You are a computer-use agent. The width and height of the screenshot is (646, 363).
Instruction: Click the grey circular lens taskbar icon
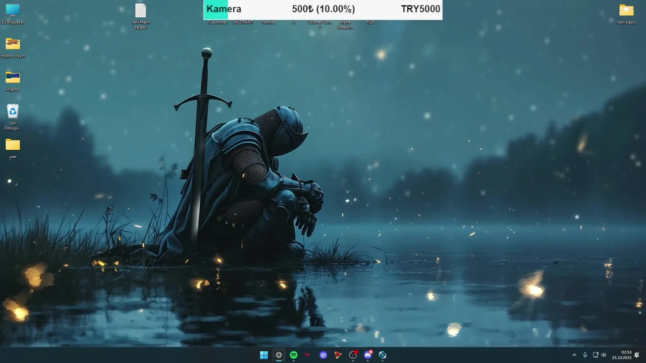coord(279,355)
